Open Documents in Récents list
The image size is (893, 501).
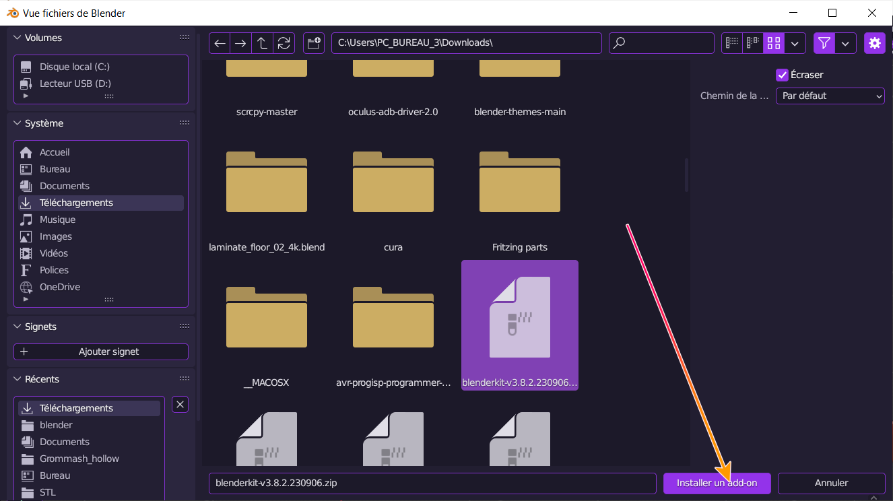pos(89,442)
